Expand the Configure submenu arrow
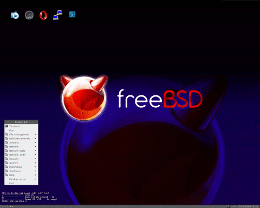 pyautogui.click(x=35, y=171)
